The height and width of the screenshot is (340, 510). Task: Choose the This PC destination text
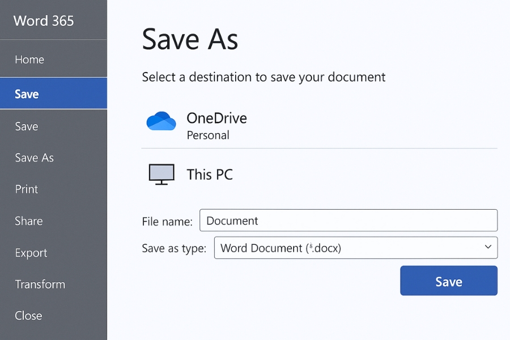coord(210,174)
